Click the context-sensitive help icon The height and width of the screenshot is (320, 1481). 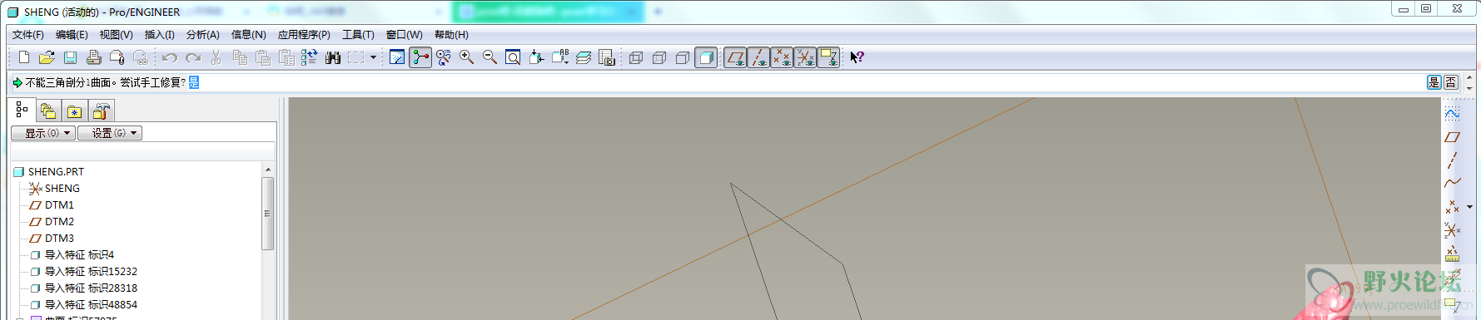tap(857, 57)
